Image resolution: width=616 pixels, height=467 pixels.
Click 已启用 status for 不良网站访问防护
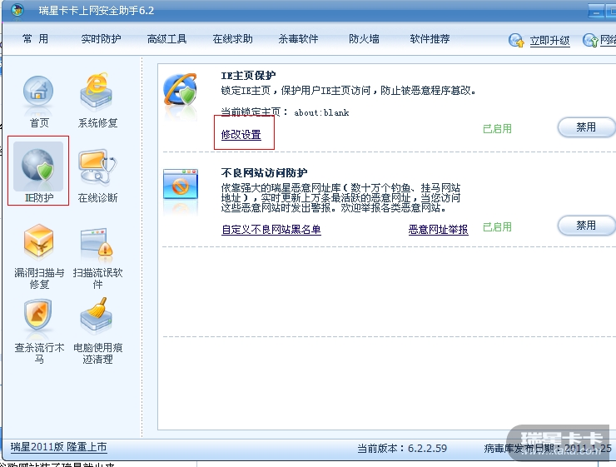coord(497,227)
